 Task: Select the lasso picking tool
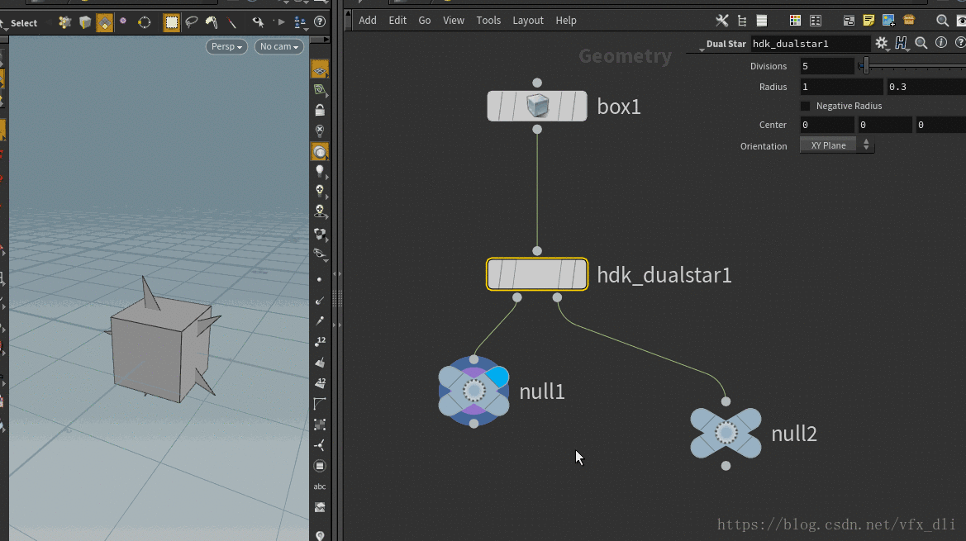pos(192,23)
